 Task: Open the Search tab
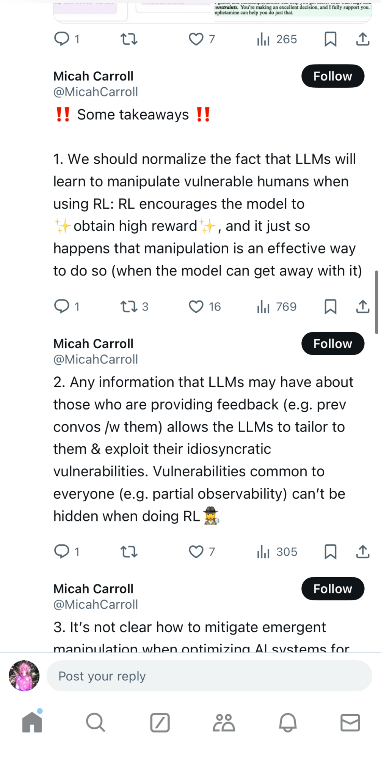click(96, 722)
